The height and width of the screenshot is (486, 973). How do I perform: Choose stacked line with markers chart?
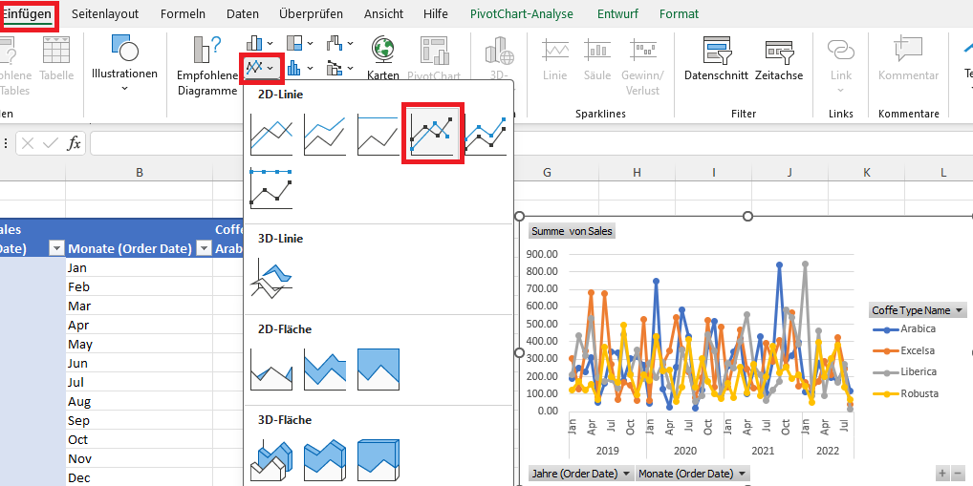click(486, 134)
